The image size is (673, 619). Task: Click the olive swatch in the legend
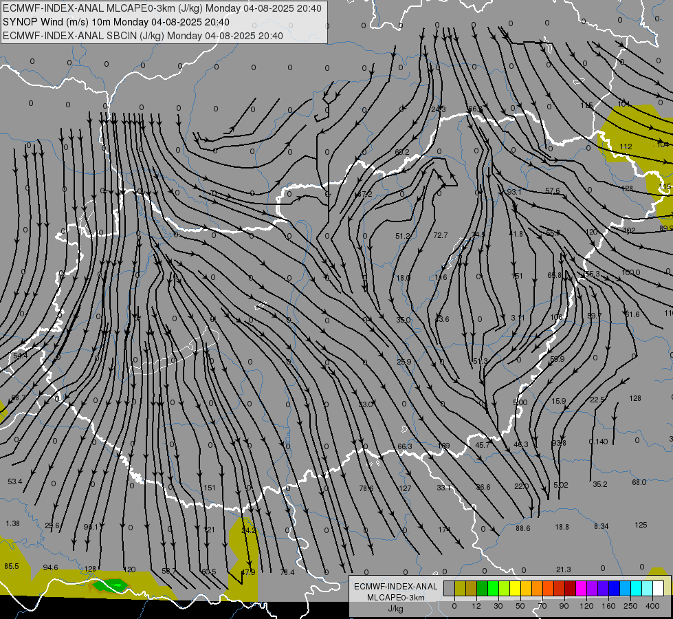[461, 588]
